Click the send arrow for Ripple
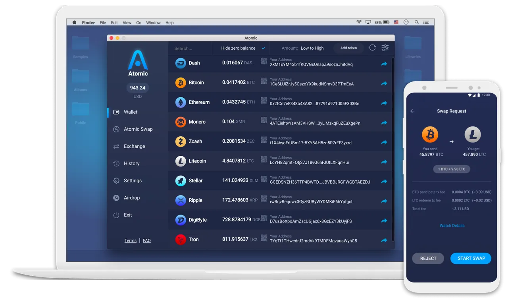The width and height of the screenshot is (508, 302). [384, 201]
